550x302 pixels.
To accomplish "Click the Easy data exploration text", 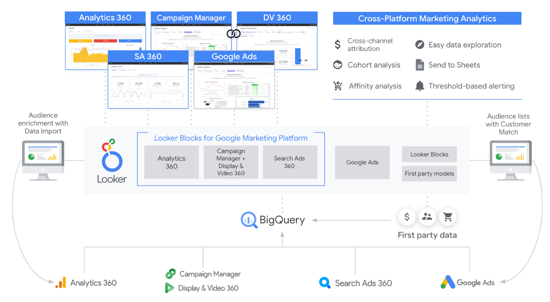I will [465, 45].
